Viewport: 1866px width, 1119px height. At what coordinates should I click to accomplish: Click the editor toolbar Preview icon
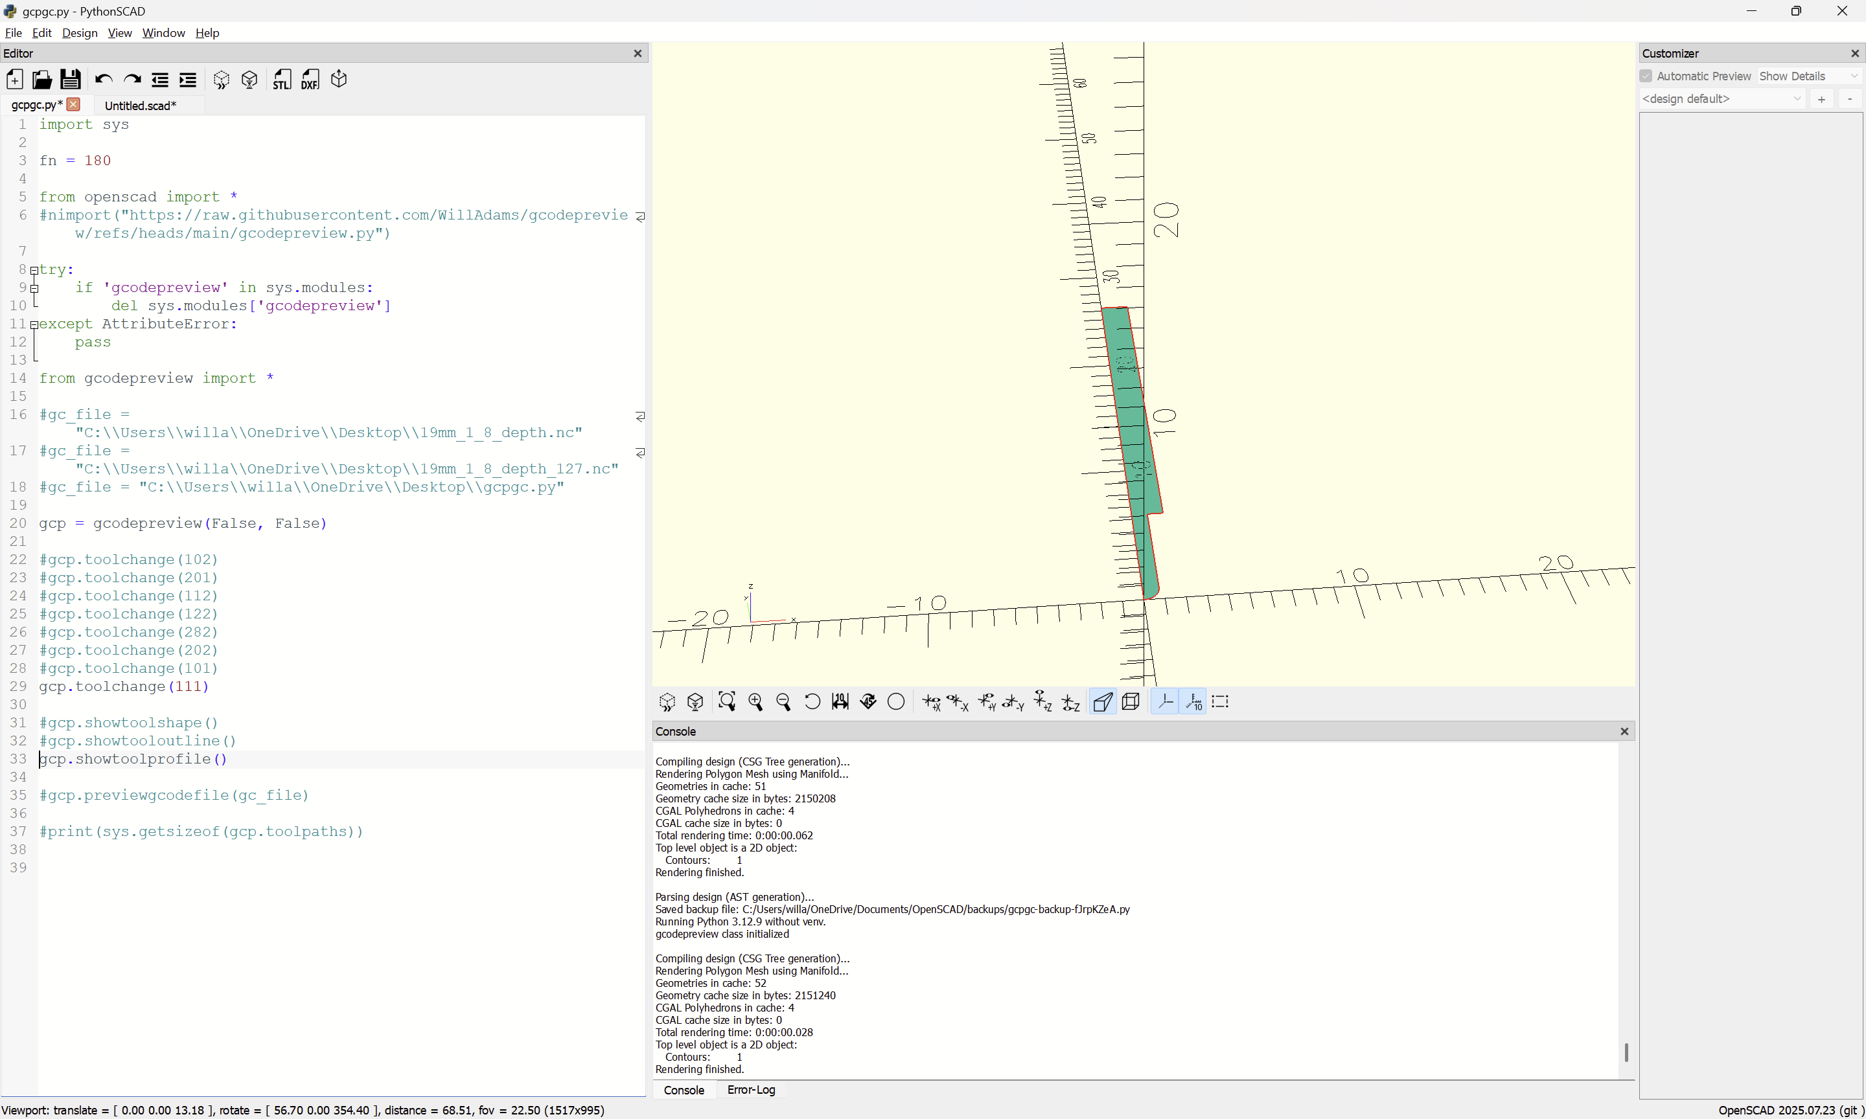(x=221, y=80)
